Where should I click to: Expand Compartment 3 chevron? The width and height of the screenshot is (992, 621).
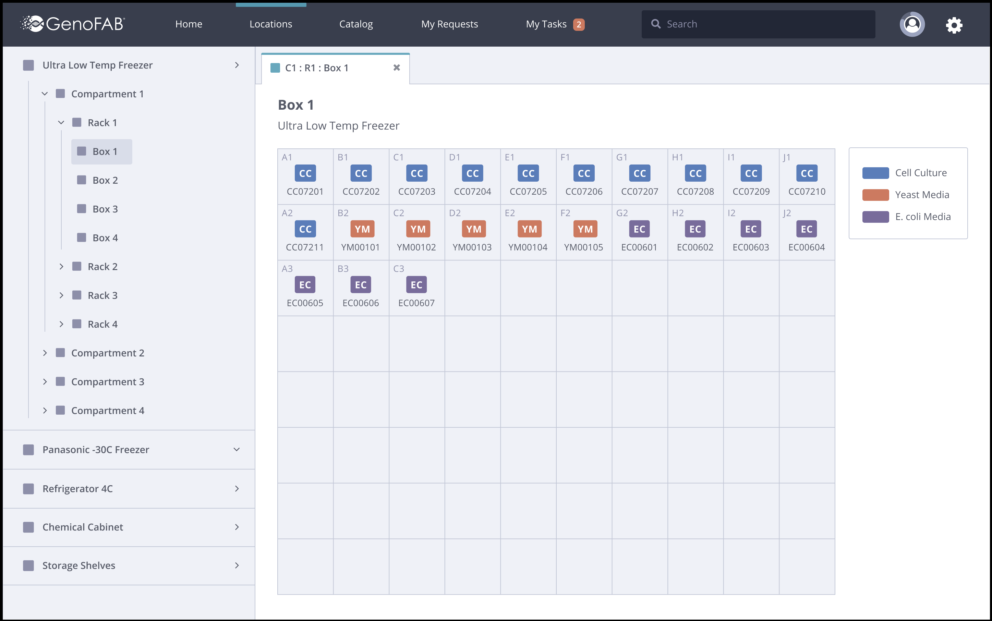click(x=45, y=381)
